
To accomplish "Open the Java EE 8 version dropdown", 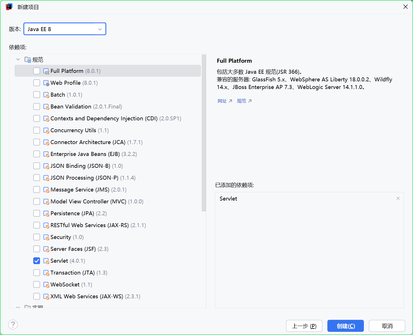I will point(65,29).
